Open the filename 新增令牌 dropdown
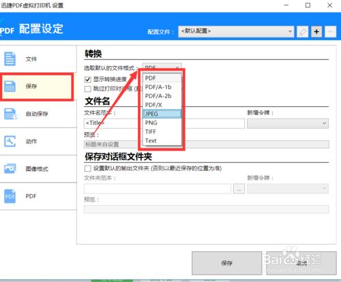The height and width of the screenshot is (282, 341). [x=288, y=123]
